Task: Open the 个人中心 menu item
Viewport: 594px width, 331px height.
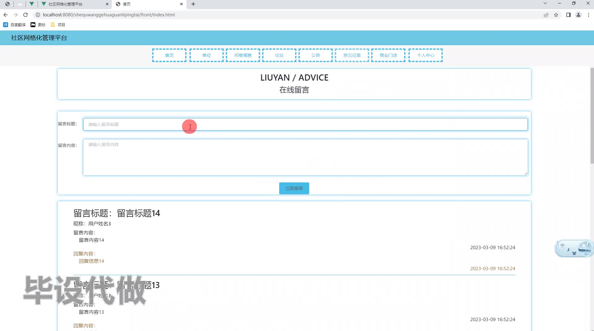Action: click(425, 55)
